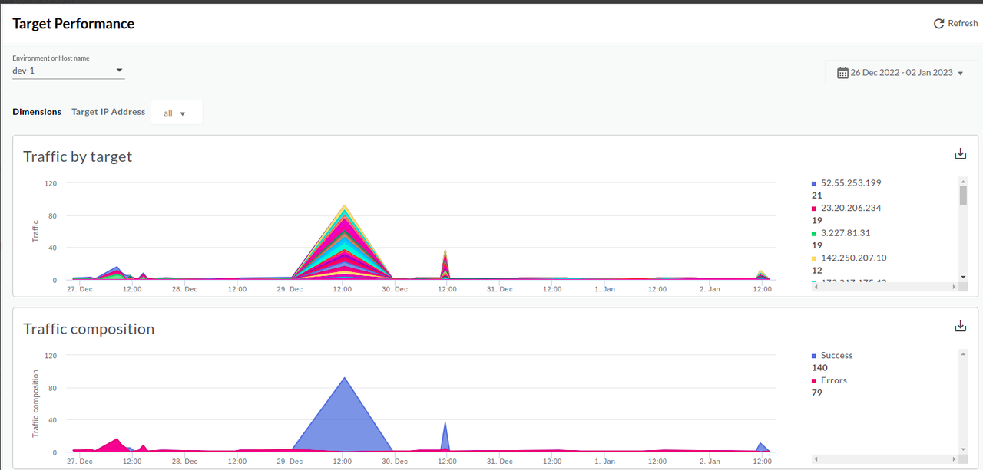Image resolution: width=983 pixels, height=470 pixels.
Task: Select 3.227.81.31 legend entry
Action: coord(845,232)
